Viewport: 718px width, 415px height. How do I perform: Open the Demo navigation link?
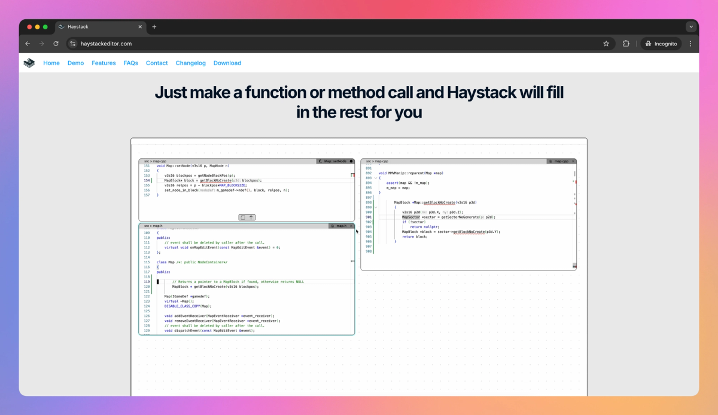(x=75, y=63)
